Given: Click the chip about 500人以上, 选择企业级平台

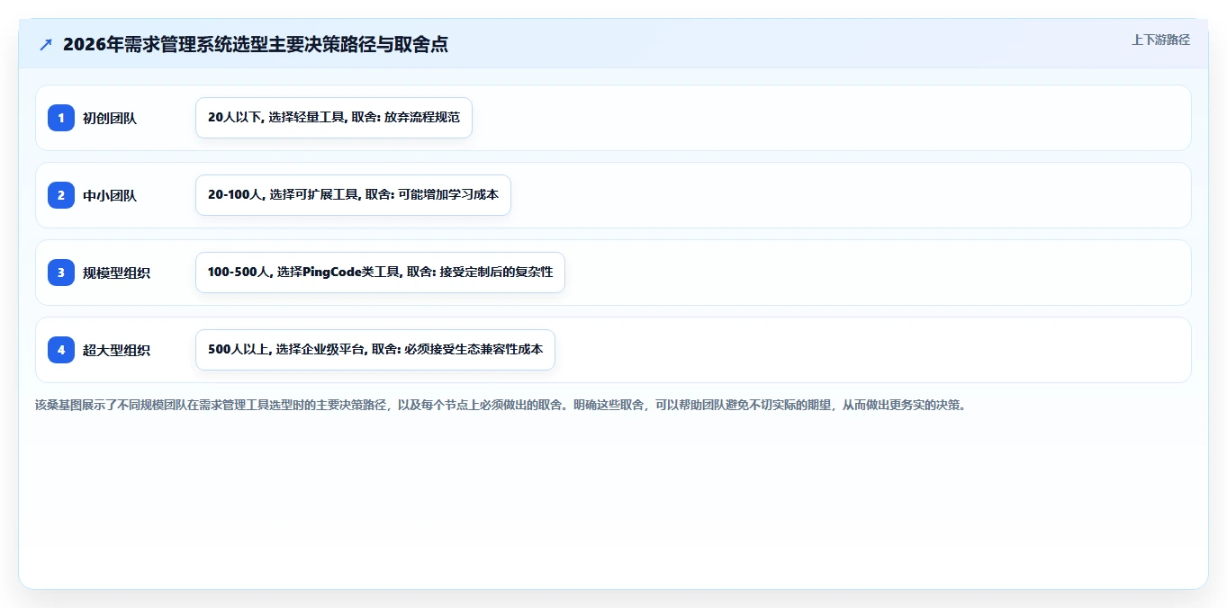Looking at the screenshot, I should pyautogui.click(x=375, y=350).
